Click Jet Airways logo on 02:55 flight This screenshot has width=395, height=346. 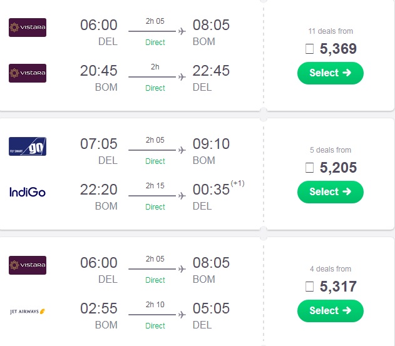[28, 312]
